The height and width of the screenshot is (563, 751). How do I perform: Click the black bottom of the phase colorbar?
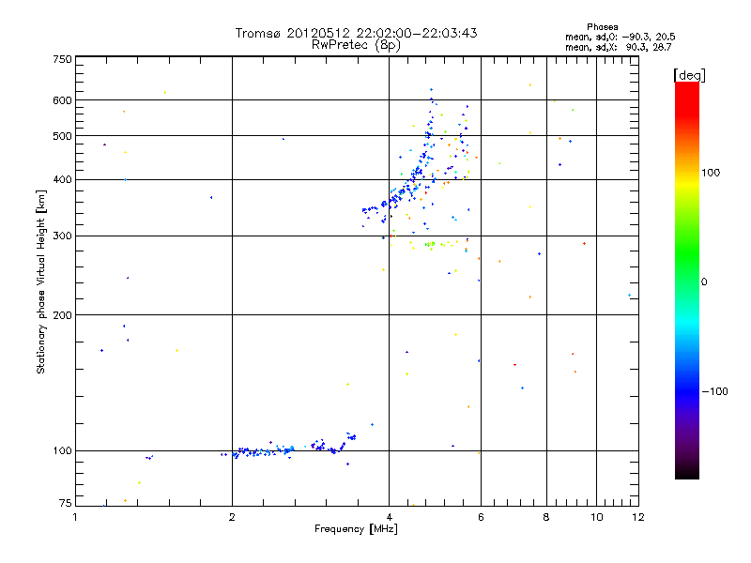coord(687,472)
